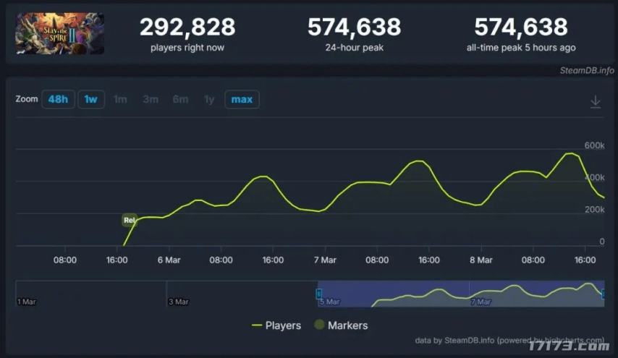Click the left navigator range handle
The height and width of the screenshot is (358, 618).
(x=318, y=293)
